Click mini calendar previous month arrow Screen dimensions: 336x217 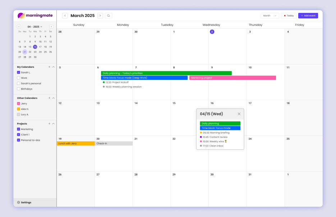pyautogui.click(x=19, y=27)
